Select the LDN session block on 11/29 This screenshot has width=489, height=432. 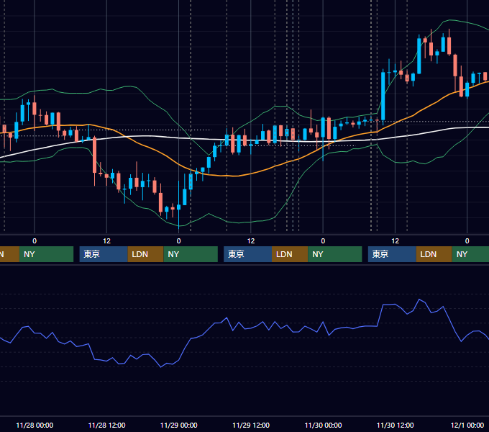[290, 254]
